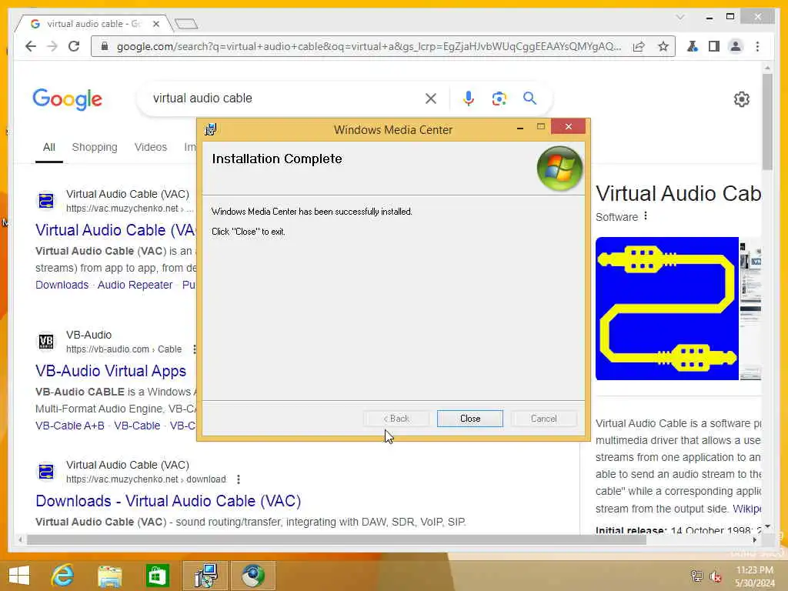Close the virtual audio cable tab

click(x=156, y=24)
